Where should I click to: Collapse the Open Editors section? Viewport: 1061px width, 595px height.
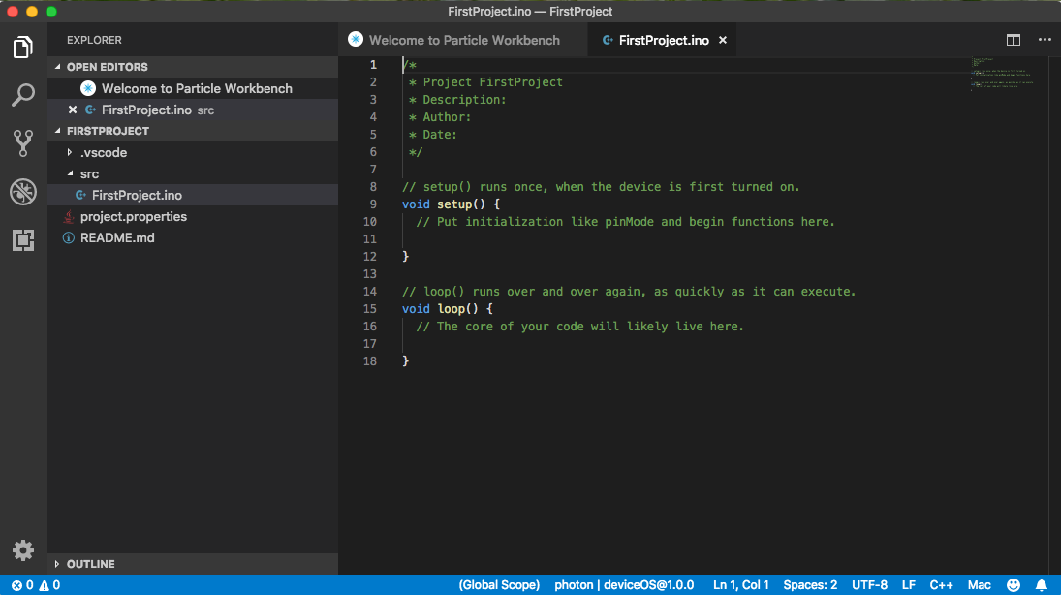coord(57,66)
